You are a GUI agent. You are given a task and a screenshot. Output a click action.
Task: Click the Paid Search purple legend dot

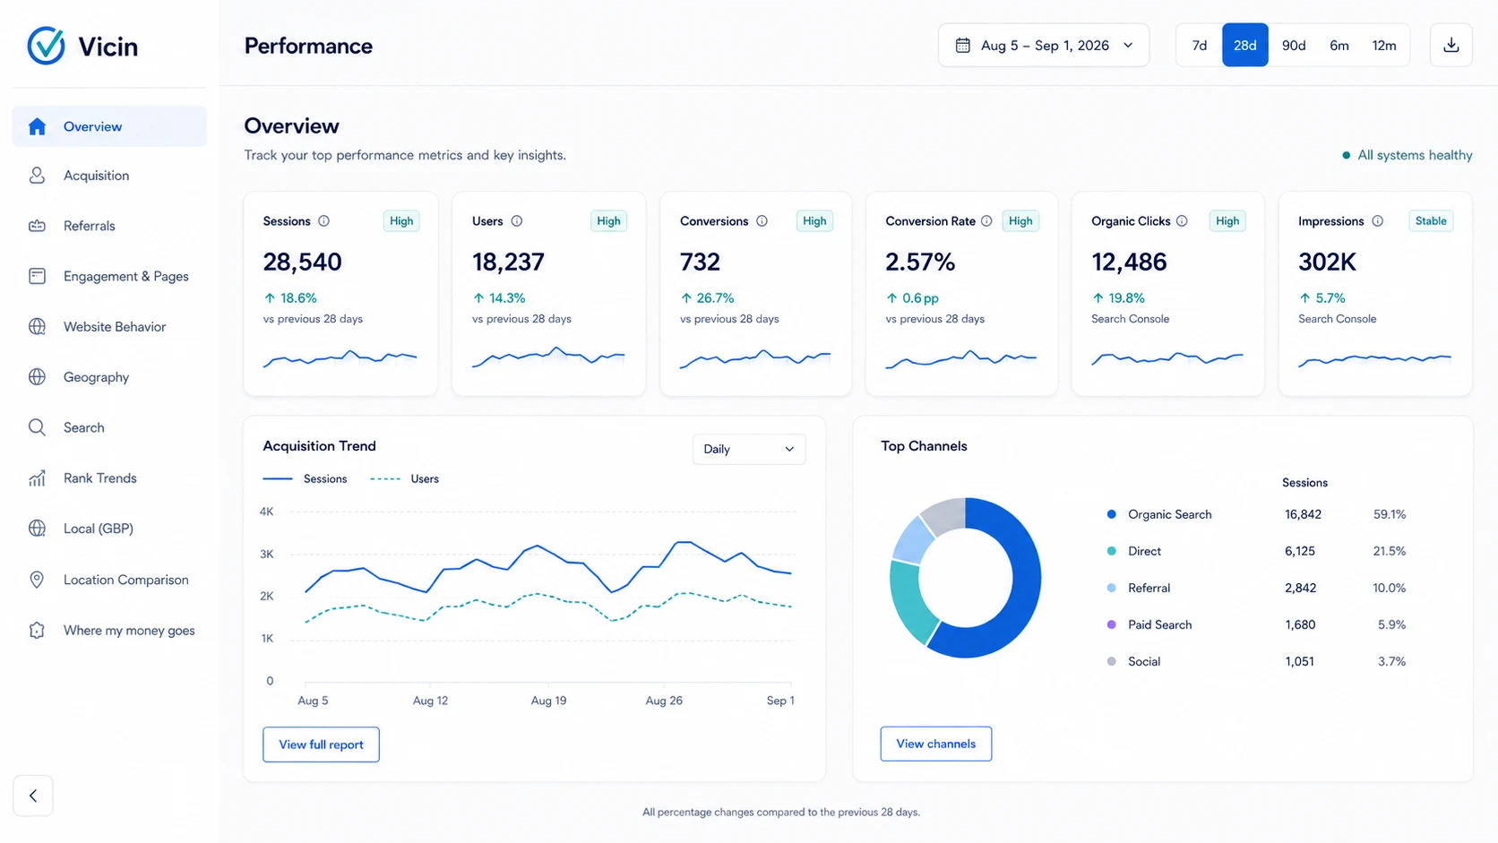pos(1112,624)
